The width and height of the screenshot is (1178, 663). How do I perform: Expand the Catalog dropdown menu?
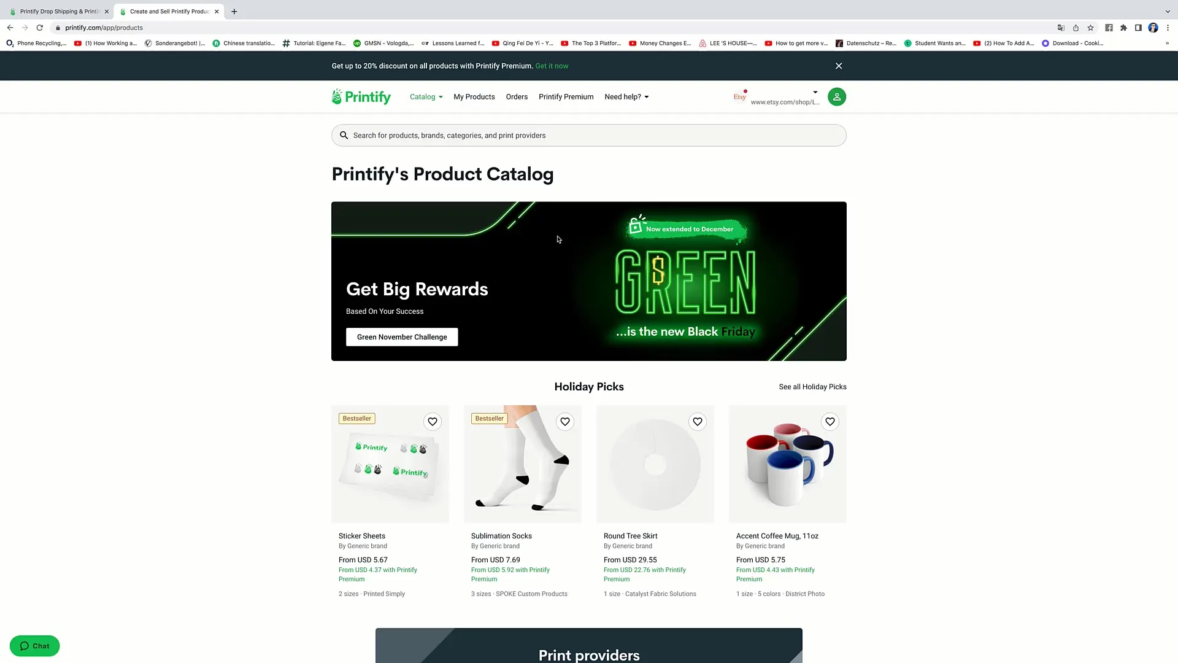tap(426, 96)
